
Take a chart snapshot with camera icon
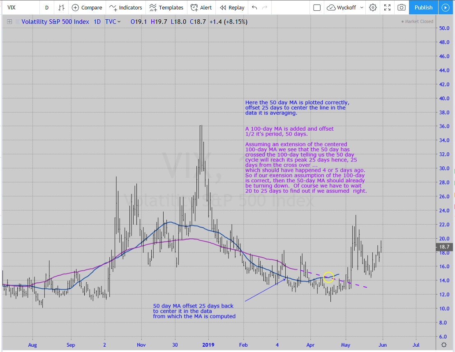click(x=402, y=7)
